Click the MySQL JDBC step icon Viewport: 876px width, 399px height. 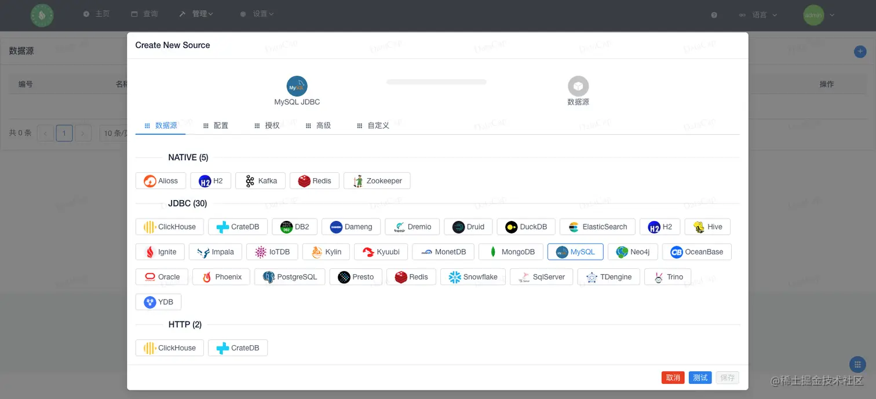tap(297, 87)
